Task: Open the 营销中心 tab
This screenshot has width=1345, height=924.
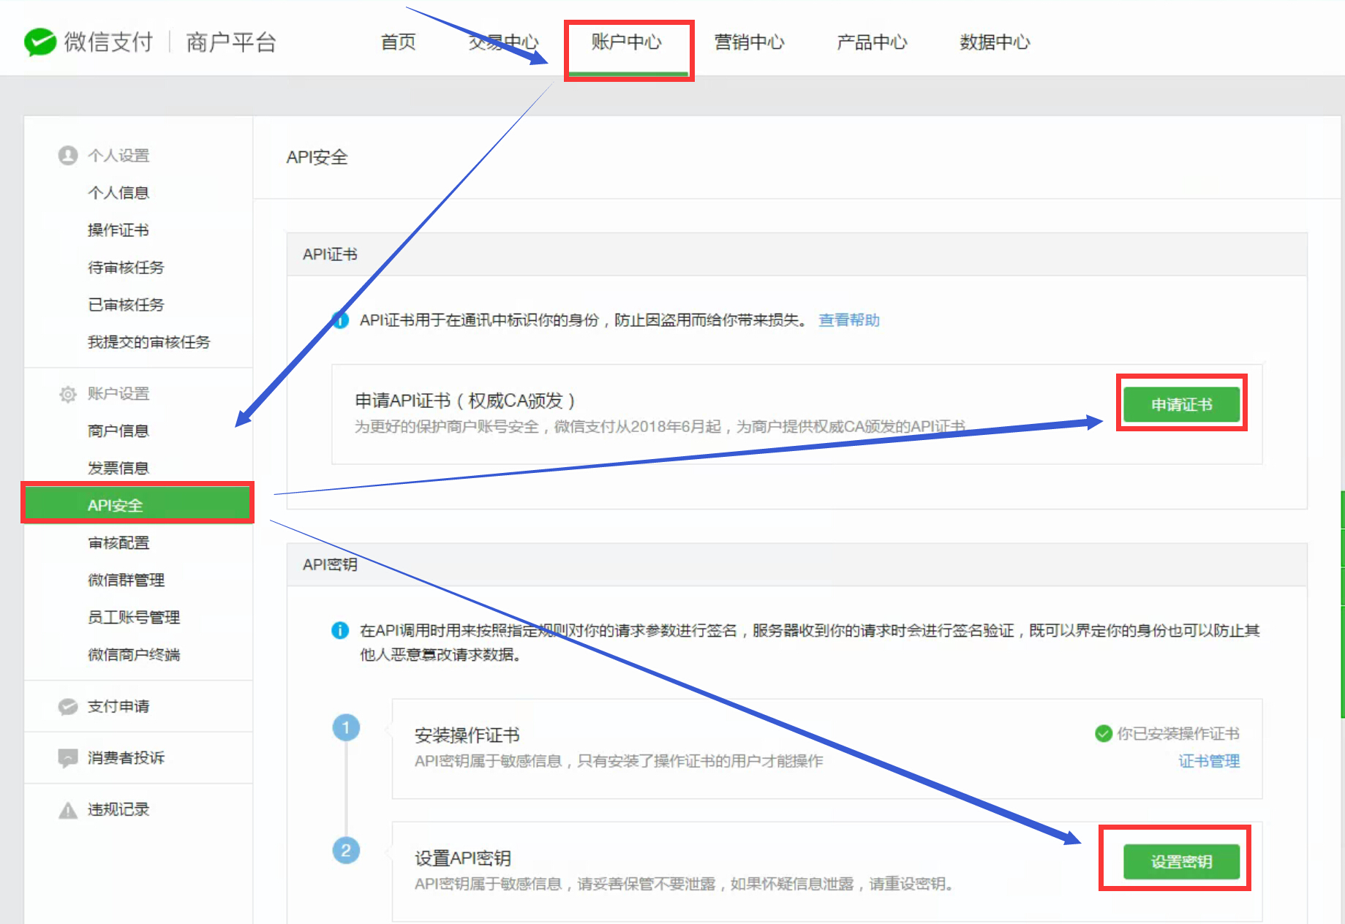Action: coord(750,42)
